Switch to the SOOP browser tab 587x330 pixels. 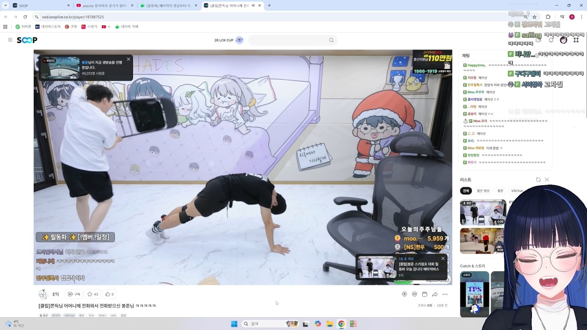click(x=41, y=5)
